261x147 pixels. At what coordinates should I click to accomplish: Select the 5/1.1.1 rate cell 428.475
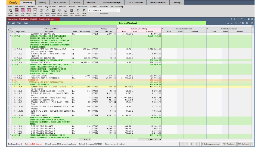point(124,87)
